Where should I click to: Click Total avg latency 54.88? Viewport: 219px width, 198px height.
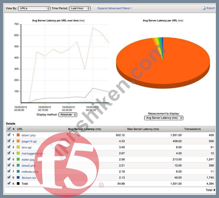[121, 184]
